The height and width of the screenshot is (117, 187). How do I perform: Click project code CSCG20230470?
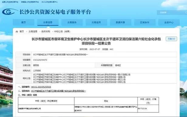[40, 60]
